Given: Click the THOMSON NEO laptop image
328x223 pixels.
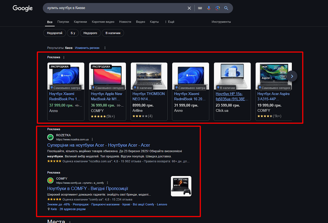Looking at the screenshot, I should point(149,76).
